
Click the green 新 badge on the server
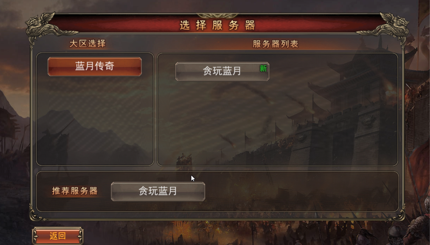(x=263, y=69)
